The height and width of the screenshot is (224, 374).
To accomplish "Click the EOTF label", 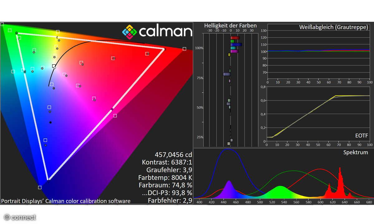I will pos(362,136).
